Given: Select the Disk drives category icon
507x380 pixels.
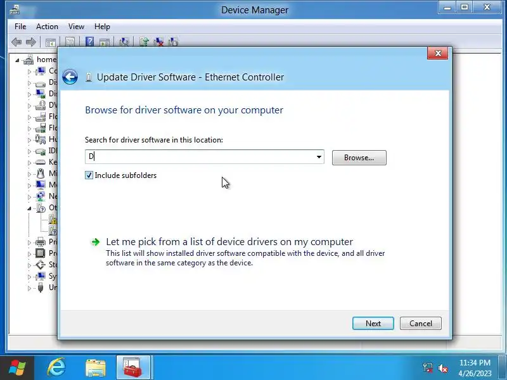Looking at the screenshot, I should (41, 83).
